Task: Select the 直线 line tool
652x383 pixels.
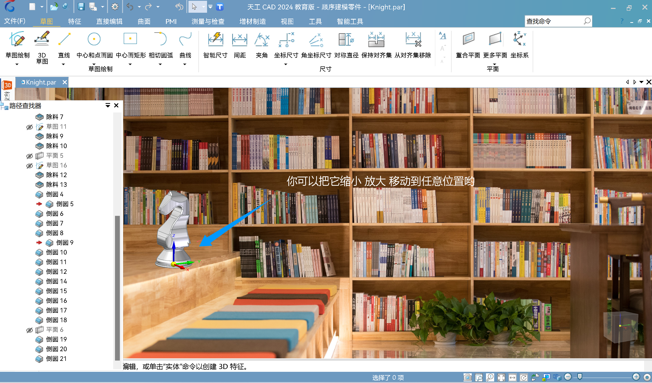Action: click(64, 39)
